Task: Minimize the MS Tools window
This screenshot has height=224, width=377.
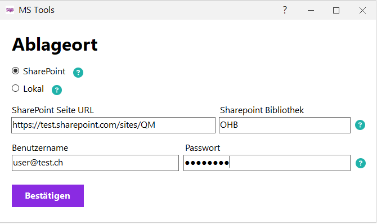Action: [311, 10]
